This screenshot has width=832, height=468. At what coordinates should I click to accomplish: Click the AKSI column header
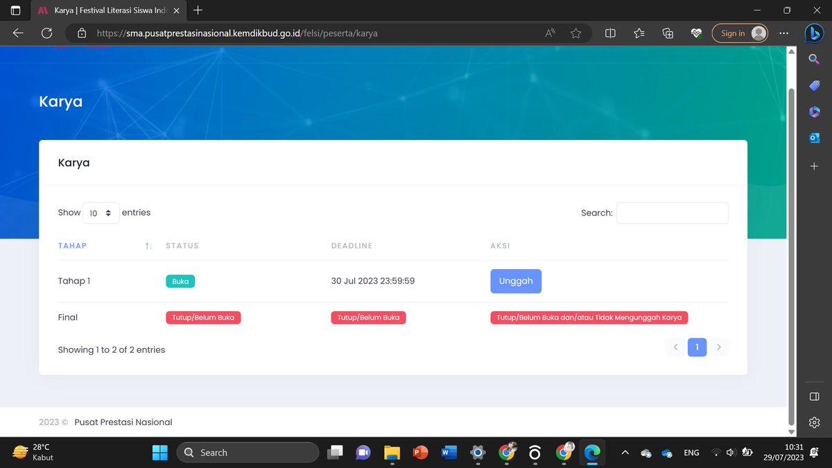pos(501,246)
